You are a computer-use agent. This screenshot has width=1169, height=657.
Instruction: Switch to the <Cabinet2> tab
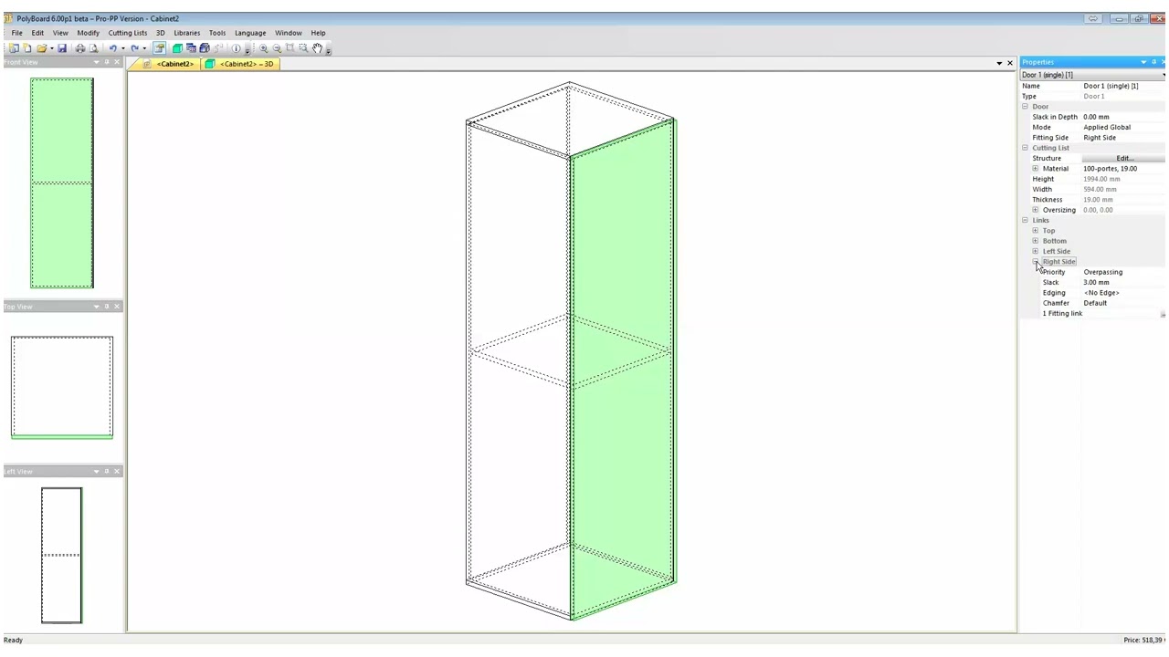tap(168, 64)
